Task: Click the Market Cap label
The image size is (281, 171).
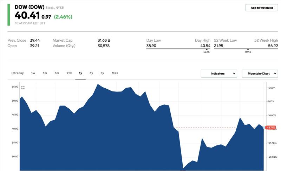Action: 63,40
